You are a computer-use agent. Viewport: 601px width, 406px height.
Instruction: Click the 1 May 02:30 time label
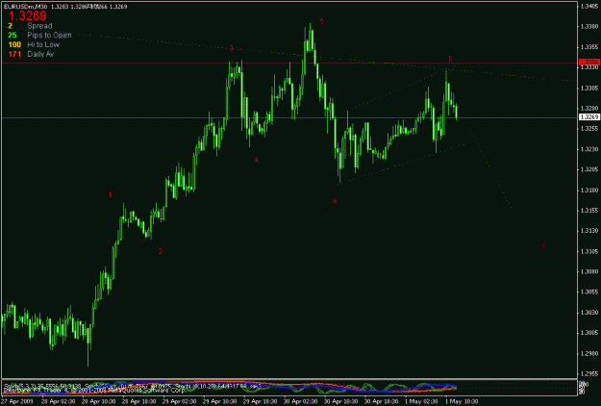pos(421,401)
